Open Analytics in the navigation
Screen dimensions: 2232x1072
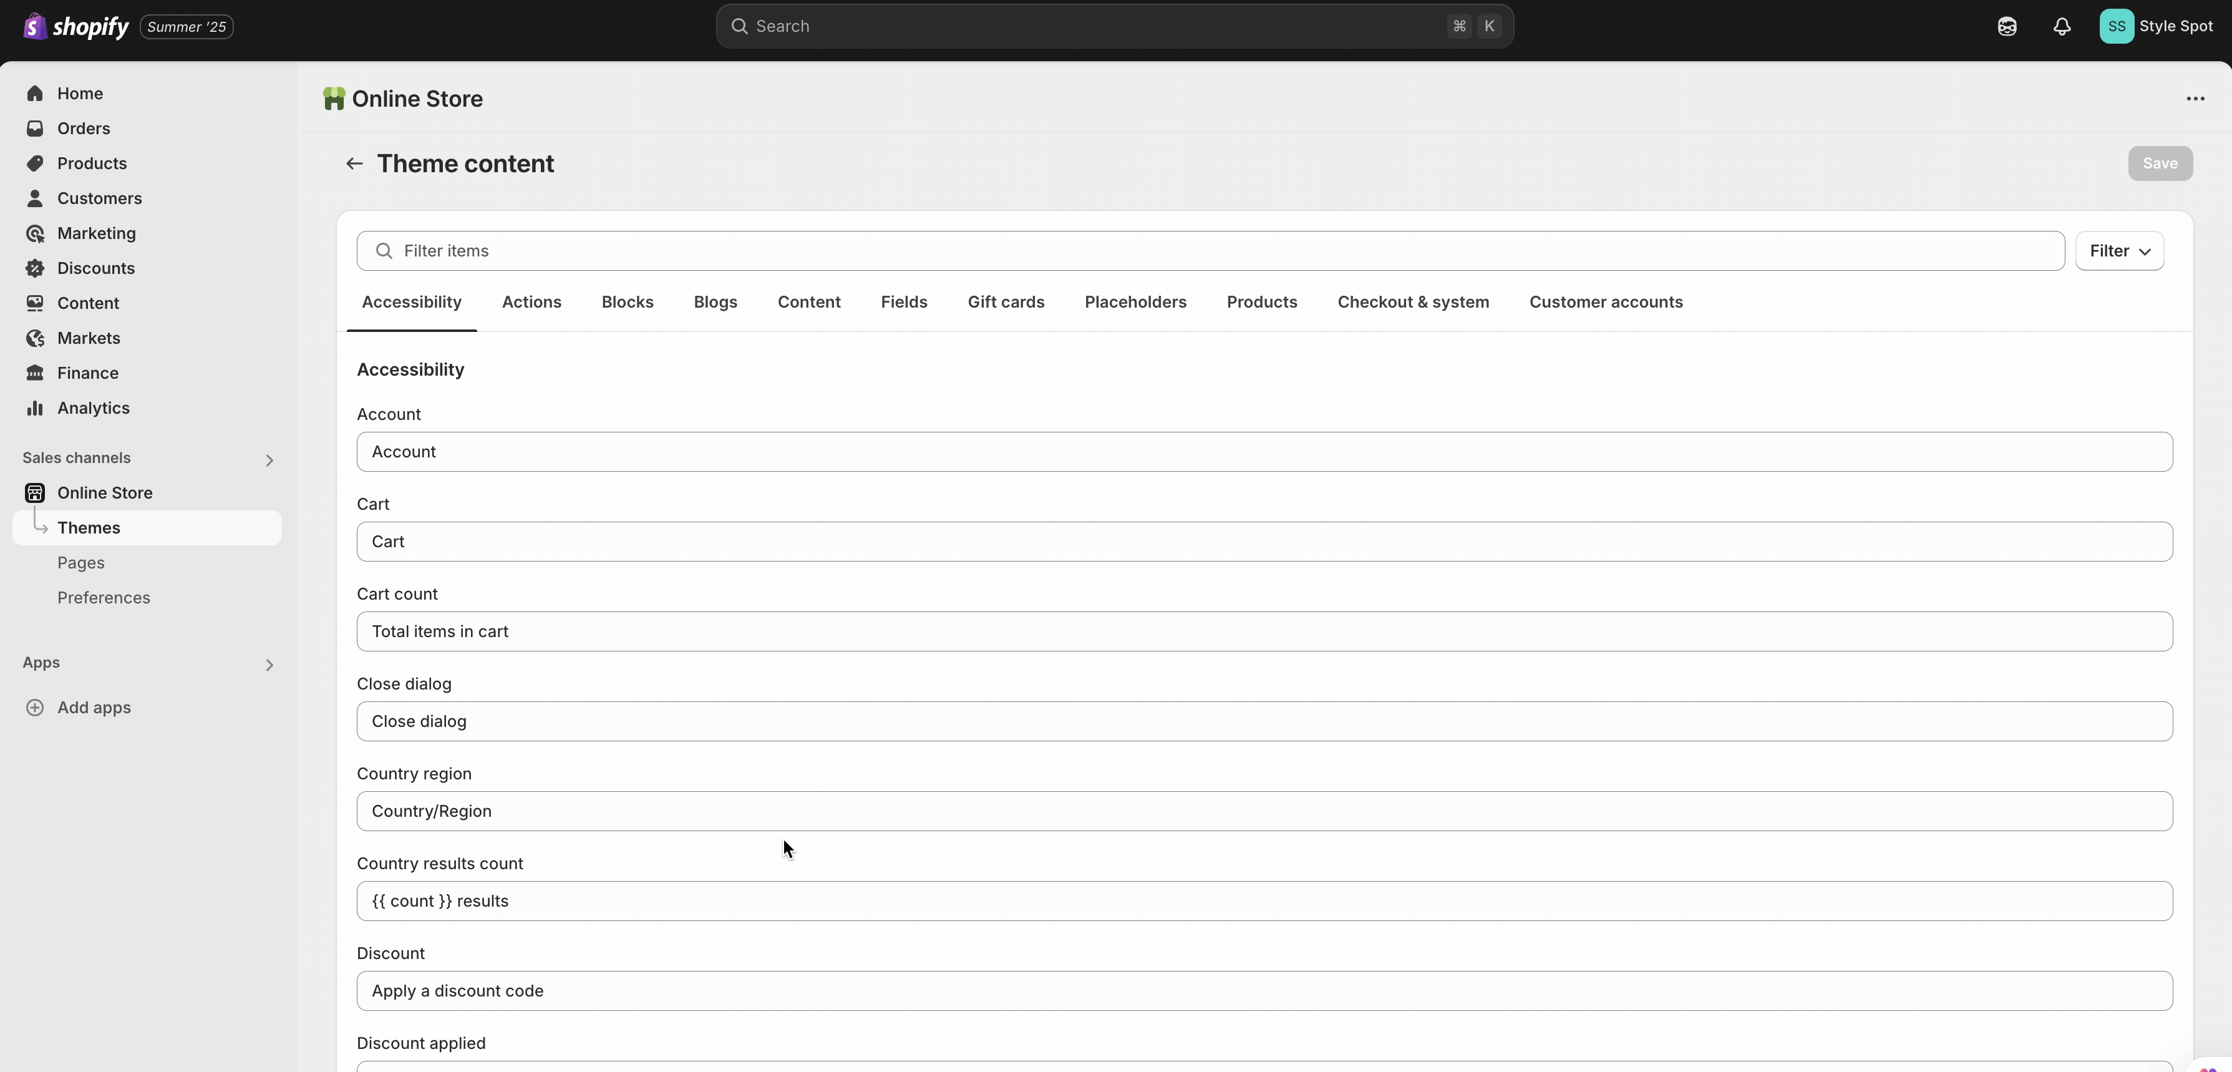pos(93,407)
